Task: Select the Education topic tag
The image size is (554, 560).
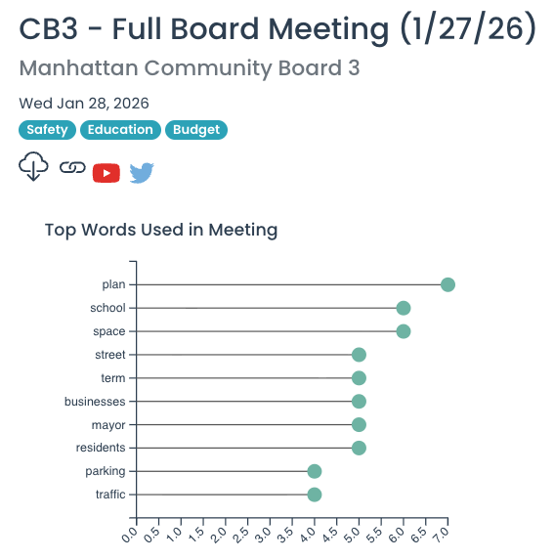Action: coord(120,130)
